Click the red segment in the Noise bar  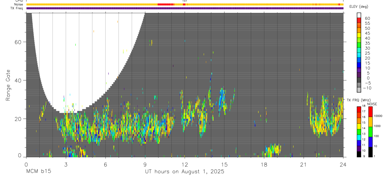point(166,4)
